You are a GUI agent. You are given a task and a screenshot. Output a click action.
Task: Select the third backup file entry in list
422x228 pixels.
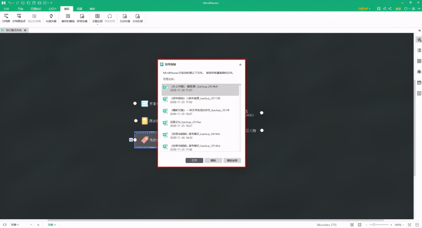pos(200,112)
